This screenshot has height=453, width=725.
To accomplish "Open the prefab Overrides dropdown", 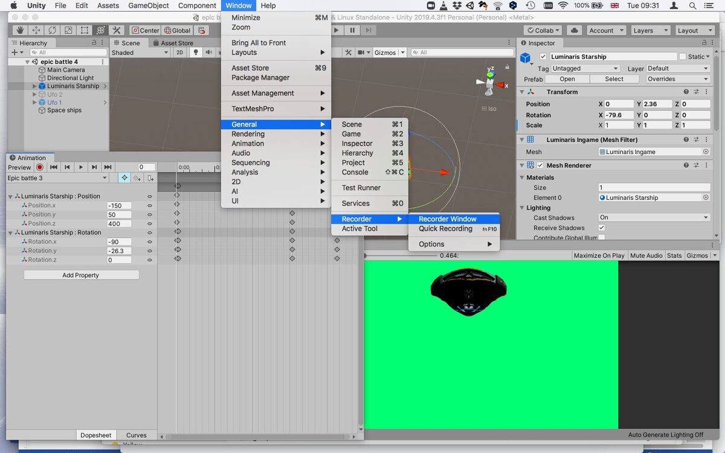I will coord(677,79).
